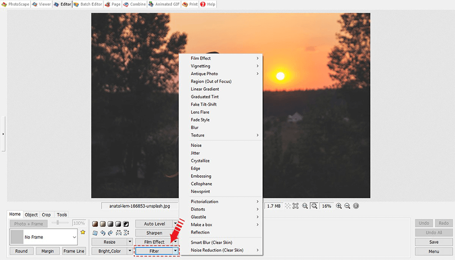Open the No Frame combo box
This screenshot has width=455, height=260.
(x=44, y=237)
